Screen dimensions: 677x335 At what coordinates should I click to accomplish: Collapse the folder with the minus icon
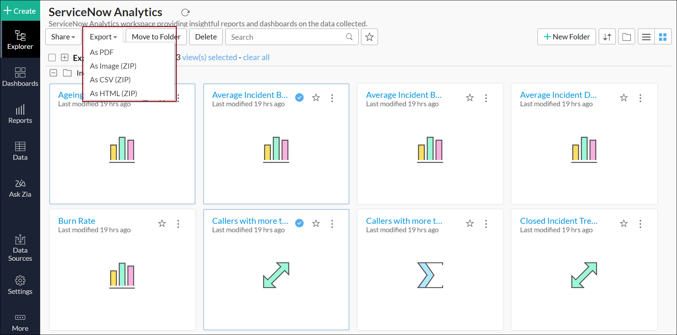click(54, 73)
